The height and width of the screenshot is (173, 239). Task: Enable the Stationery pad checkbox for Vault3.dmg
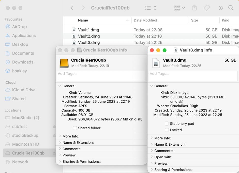point(167,124)
